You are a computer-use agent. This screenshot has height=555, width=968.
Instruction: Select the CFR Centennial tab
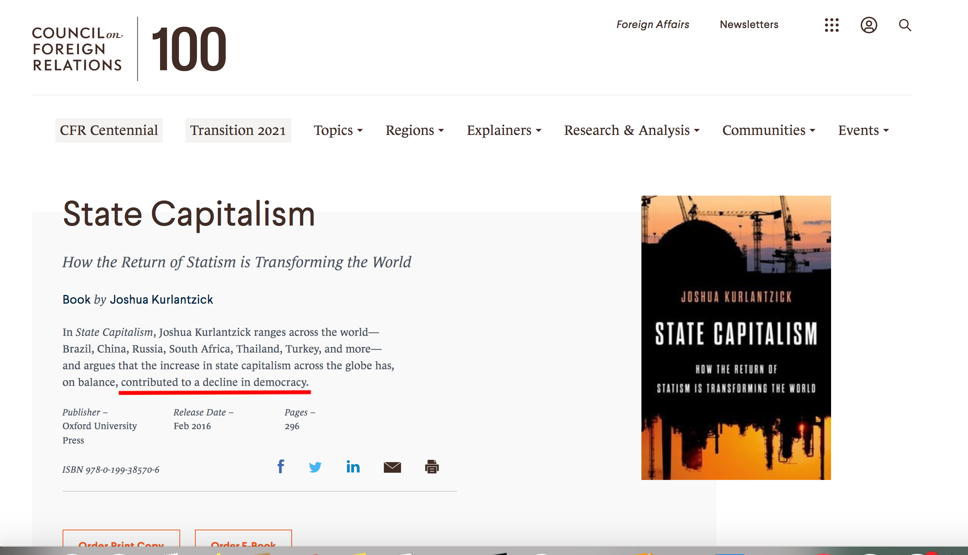coord(109,130)
